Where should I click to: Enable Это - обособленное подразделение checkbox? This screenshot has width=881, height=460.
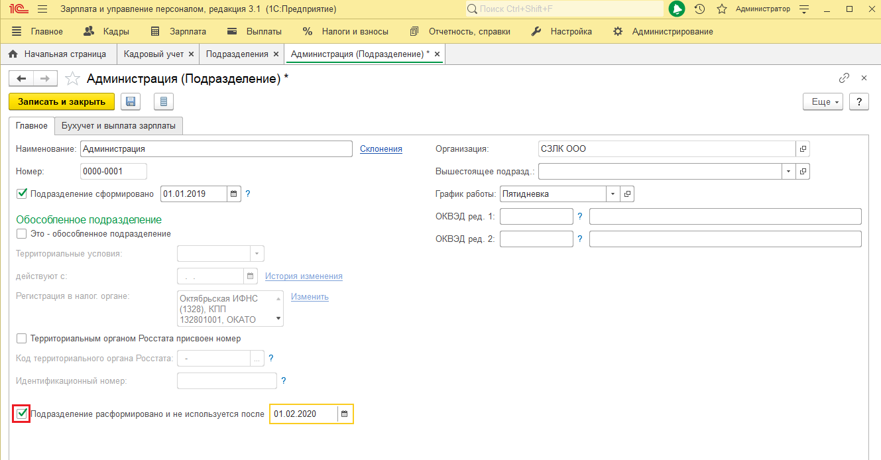(x=22, y=234)
